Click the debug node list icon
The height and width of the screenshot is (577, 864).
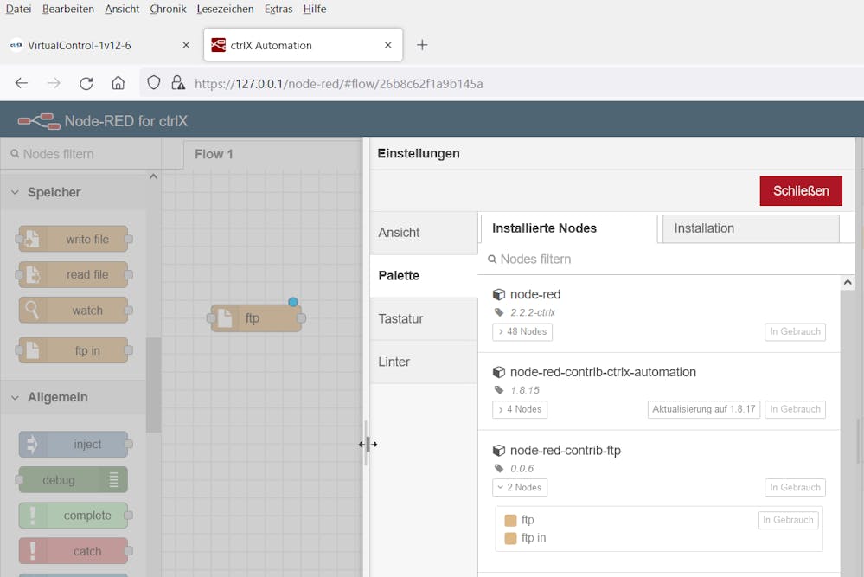pos(114,480)
